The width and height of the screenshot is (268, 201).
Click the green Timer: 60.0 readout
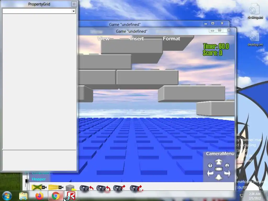click(216, 46)
